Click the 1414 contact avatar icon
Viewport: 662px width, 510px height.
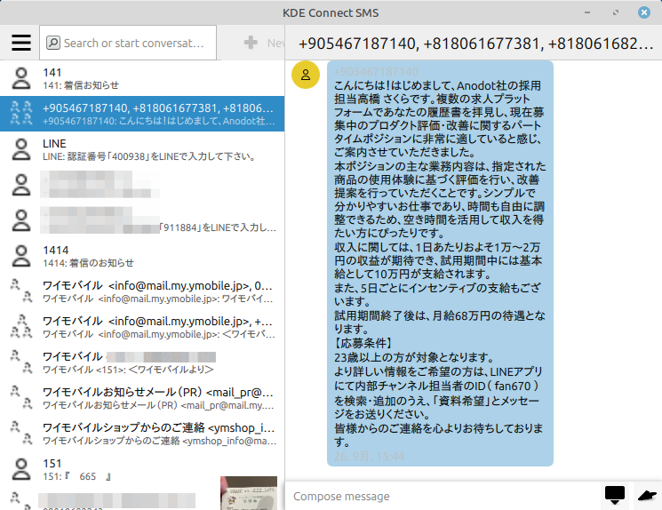click(x=21, y=256)
